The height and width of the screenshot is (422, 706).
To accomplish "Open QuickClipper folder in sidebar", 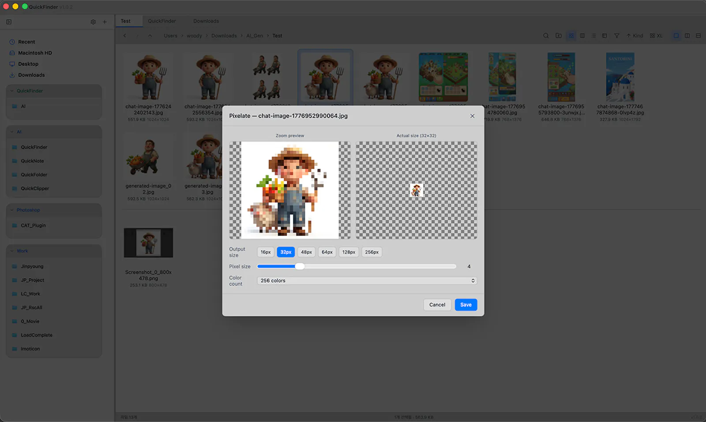I will (34, 188).
